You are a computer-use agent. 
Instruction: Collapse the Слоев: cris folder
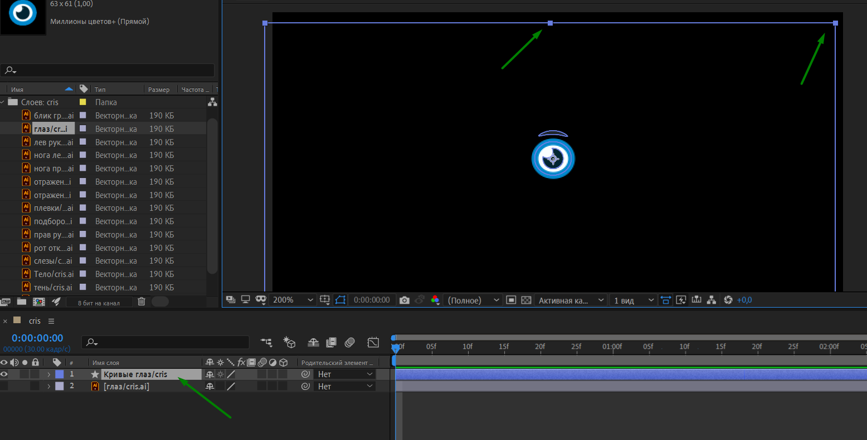3,102
